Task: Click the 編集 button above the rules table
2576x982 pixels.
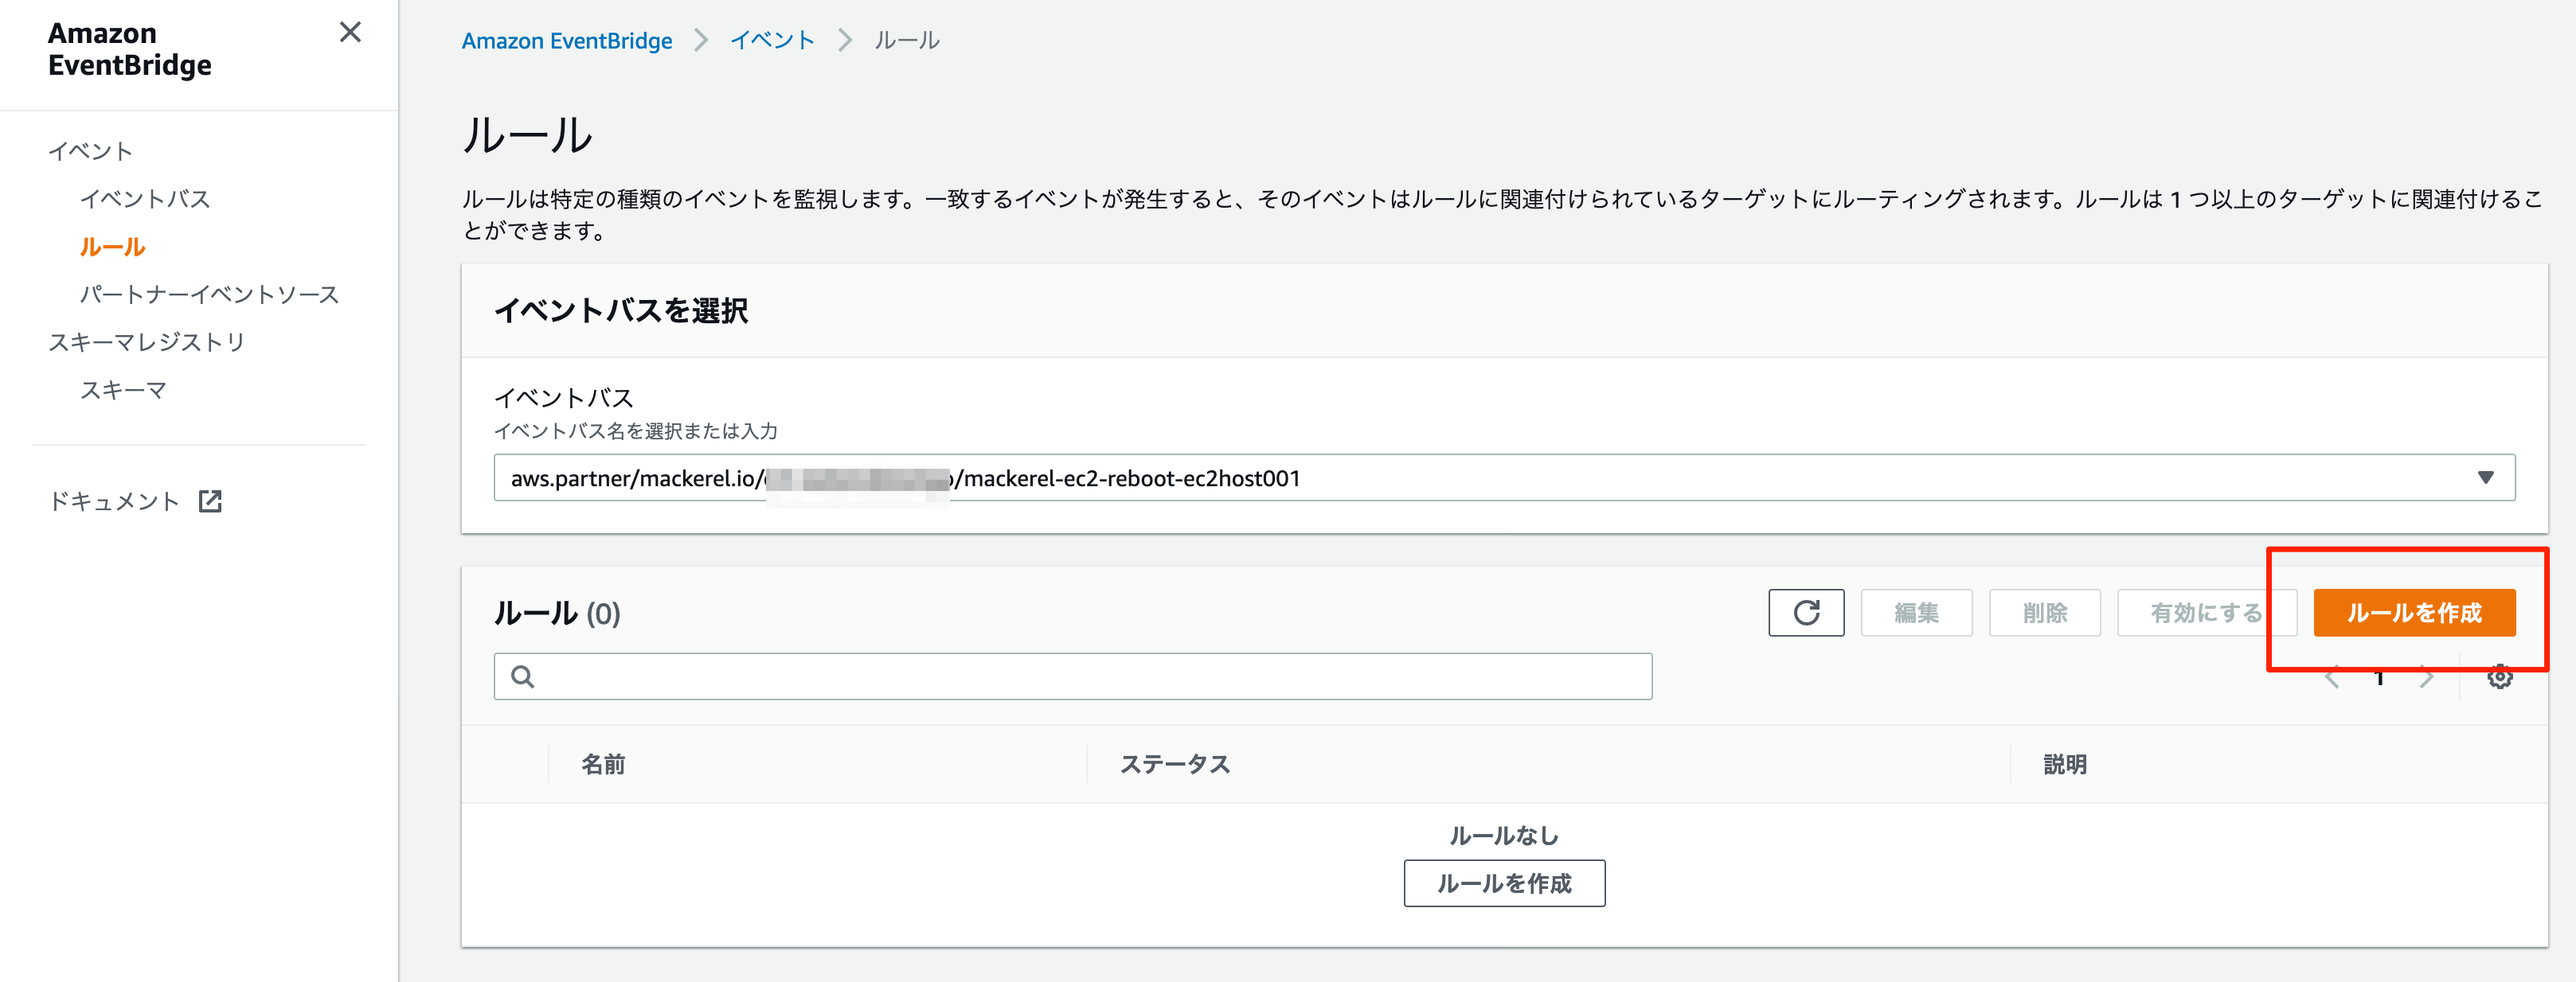Action: click(1915, 613)
